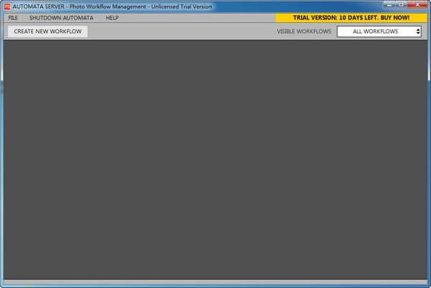Click the VISIBLE WORKFLOWS label

point(304,32)
